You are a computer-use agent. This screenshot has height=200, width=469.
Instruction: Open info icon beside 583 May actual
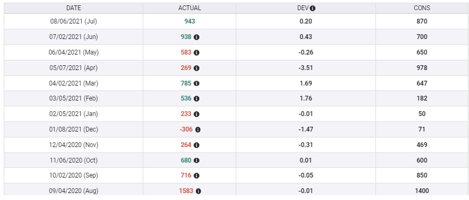click(196, 52)
